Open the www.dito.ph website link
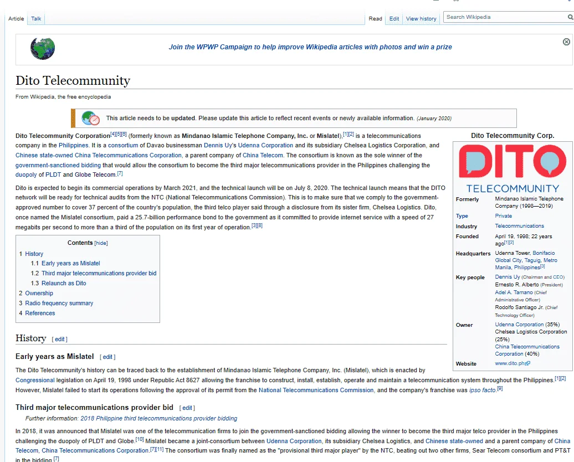This screenshot has height=462, width=574. click(510, 363)
